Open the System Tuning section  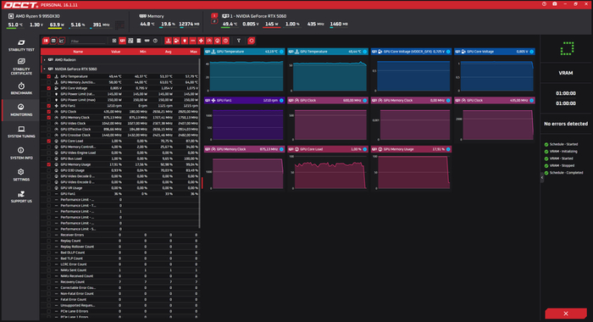[21, 131]
